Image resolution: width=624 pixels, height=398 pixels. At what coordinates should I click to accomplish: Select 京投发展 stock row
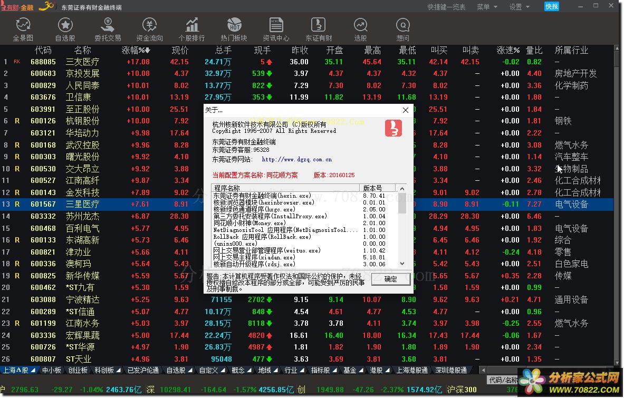306,74
